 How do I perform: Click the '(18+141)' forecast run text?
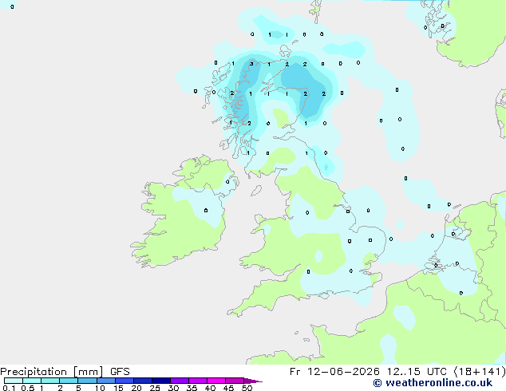[x=480, y=372]
